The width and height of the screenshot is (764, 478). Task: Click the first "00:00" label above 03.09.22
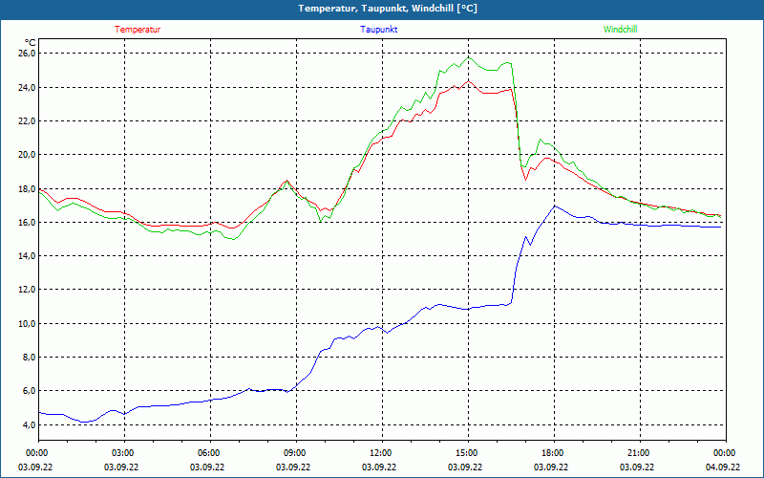coord(38,453)
